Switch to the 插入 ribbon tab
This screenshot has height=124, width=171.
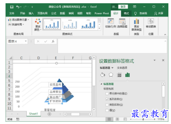pyautogui.click(x=31, y=13)
